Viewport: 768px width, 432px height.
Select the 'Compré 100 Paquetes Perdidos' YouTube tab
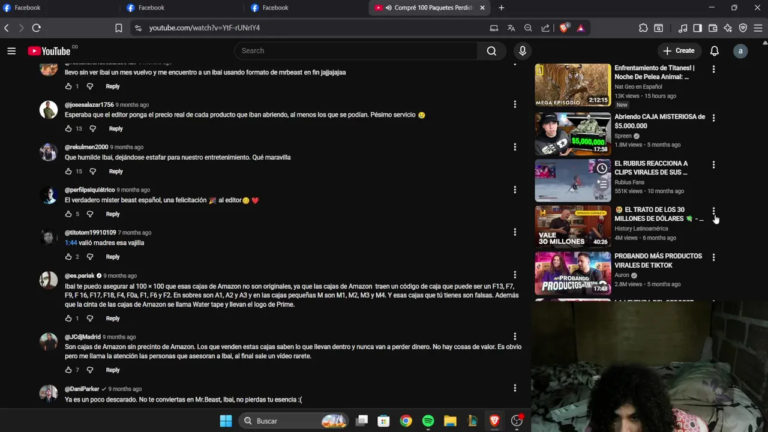click(428, 8)
